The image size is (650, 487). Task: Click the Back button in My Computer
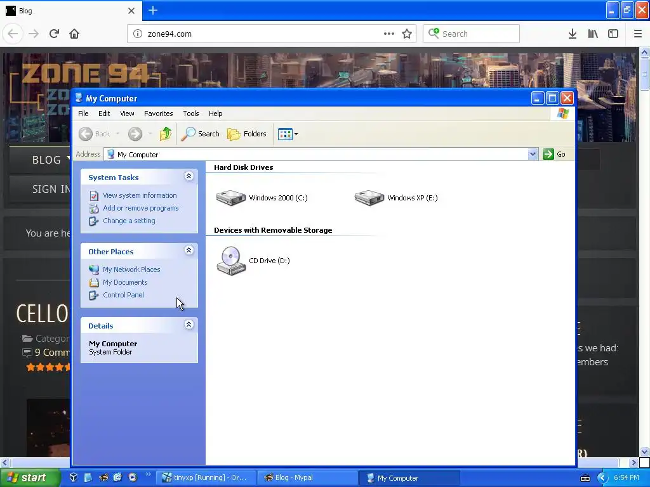point(95,134)
